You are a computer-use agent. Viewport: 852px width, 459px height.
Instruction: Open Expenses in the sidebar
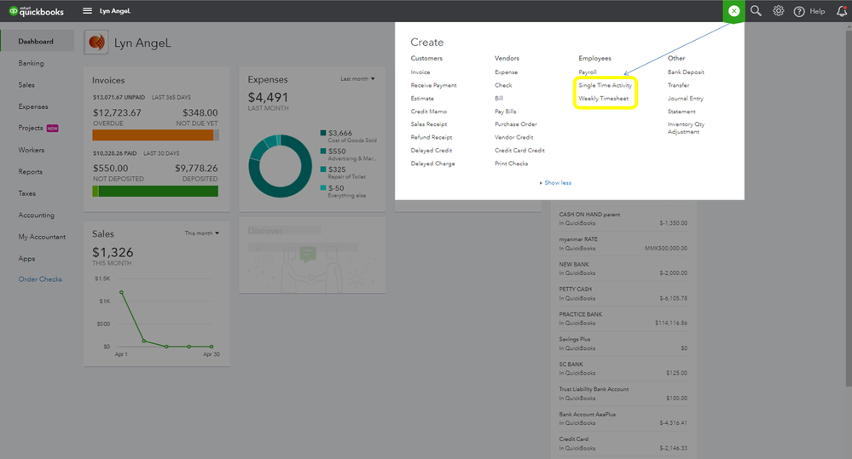33,107
